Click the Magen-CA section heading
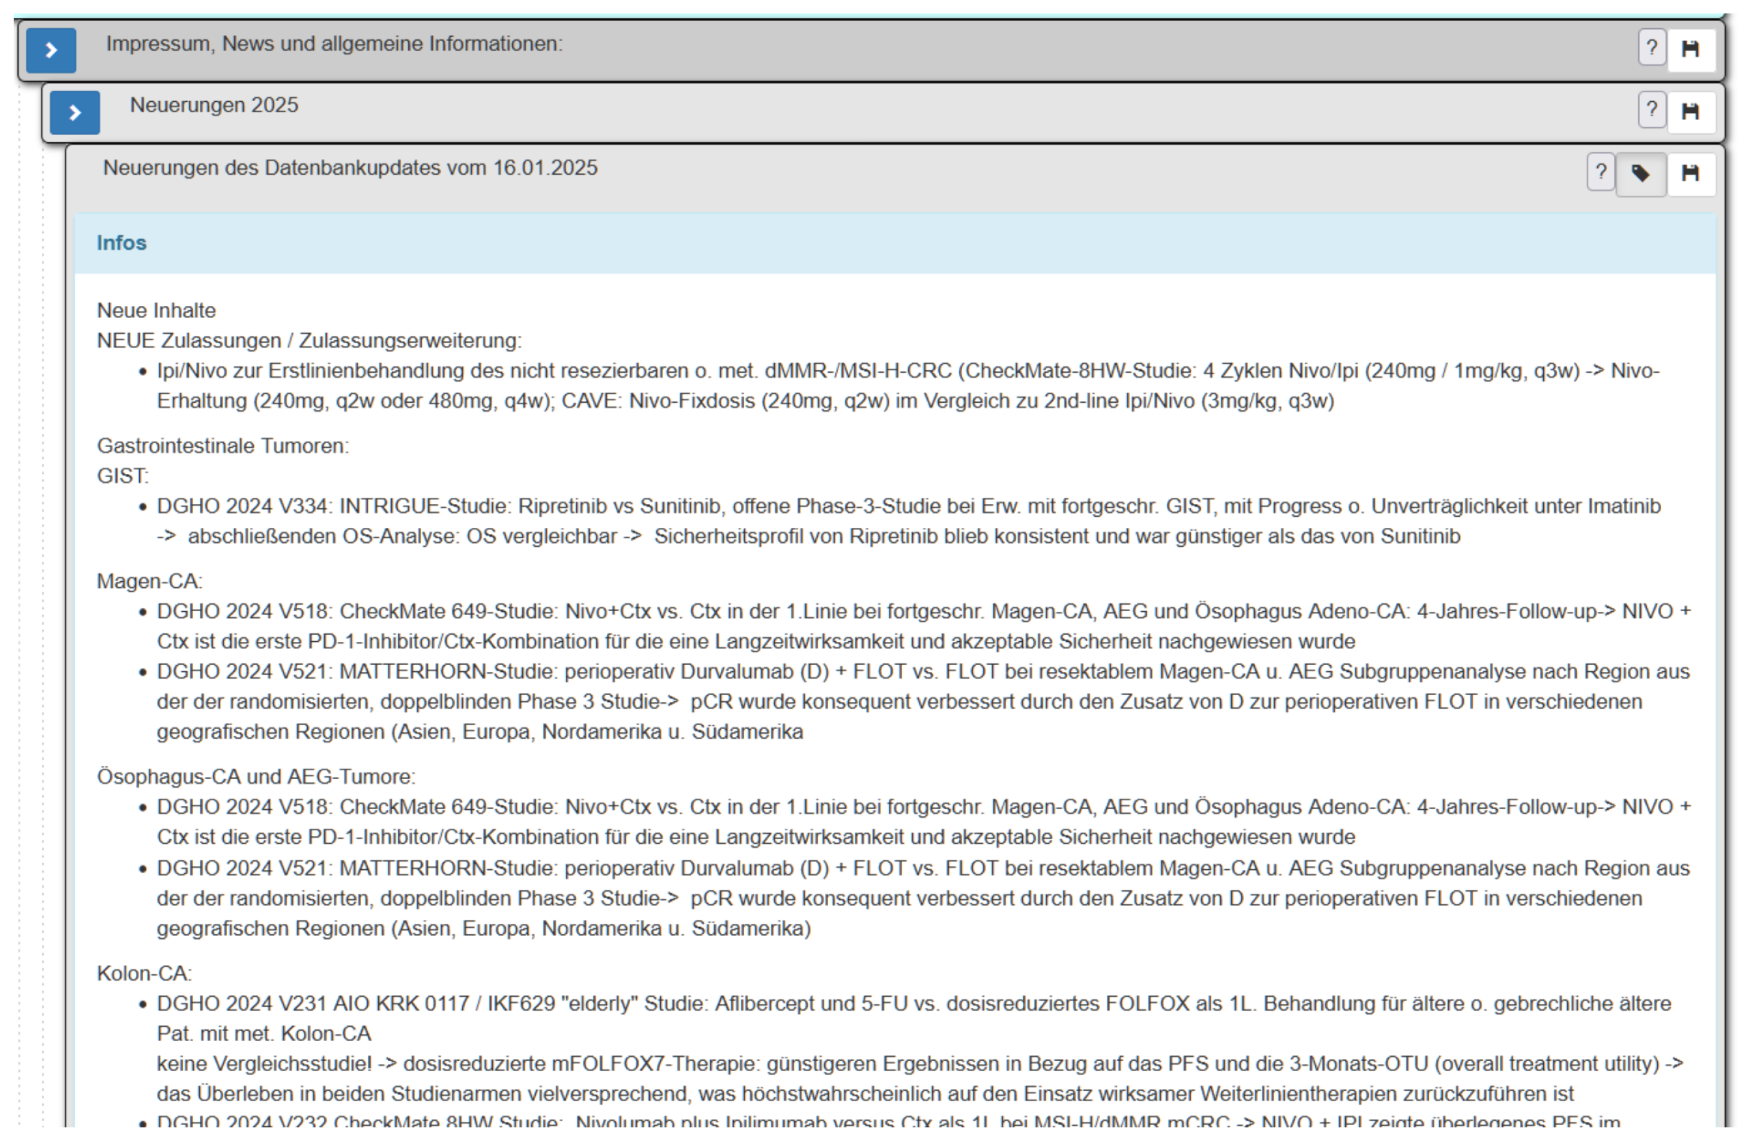1748x1144 pixels. click(x=149, y=581)
